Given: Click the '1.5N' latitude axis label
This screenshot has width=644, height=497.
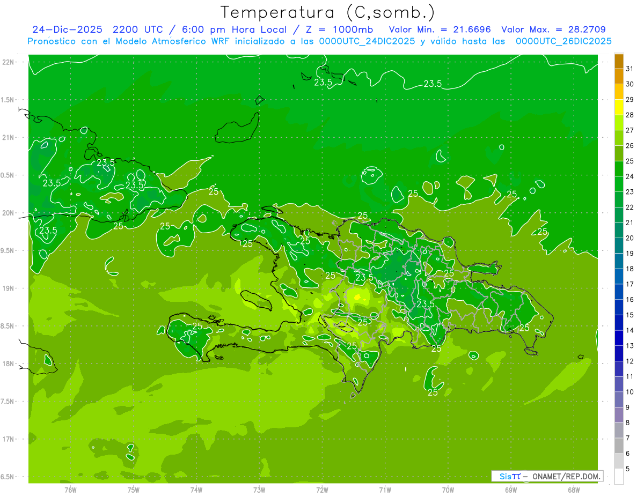Looking at the screenshot, I should tap(9, 100).
